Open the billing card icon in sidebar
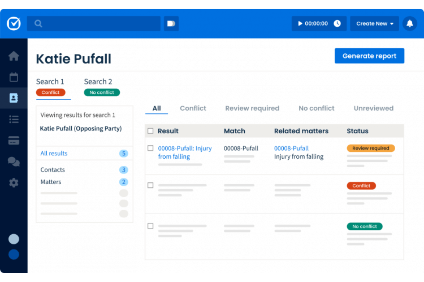The height and width of the screenshot is (282, 424). pyautogui.click(x=14, y=141)
